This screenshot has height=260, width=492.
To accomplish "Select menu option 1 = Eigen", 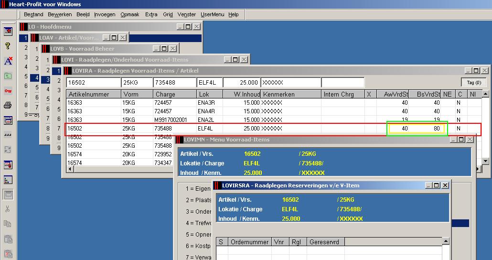I will pyautogui.click(x=198, y=189).
